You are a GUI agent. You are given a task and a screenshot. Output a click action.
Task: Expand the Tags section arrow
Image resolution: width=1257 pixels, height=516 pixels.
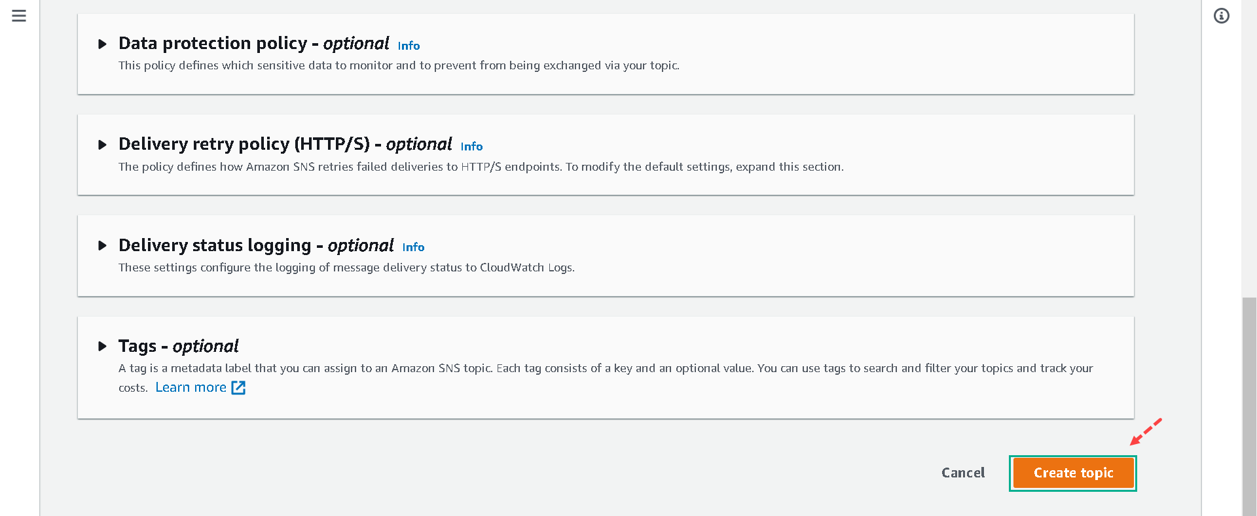[x=102, y=347]
